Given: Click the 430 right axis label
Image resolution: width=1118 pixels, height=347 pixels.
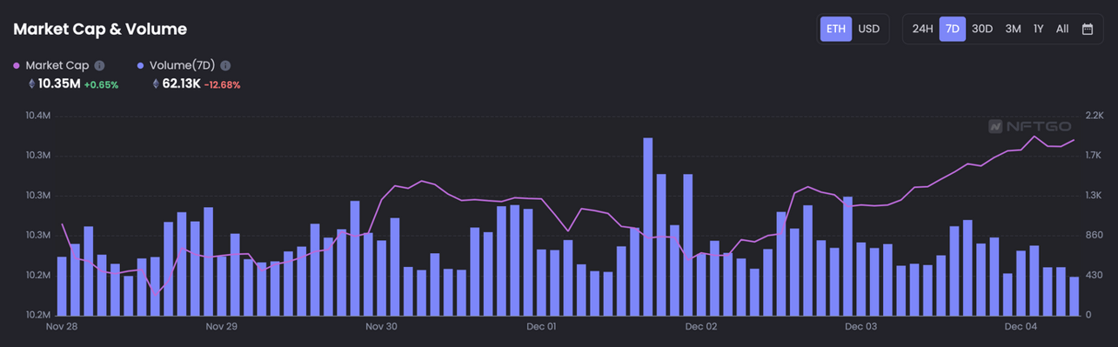Looking at the screenshot, I should pos(1095,276).
